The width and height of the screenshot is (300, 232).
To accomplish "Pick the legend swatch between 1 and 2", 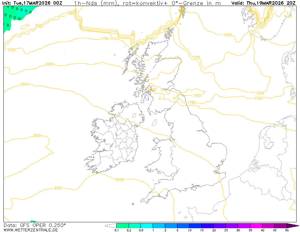I will click(159, 225).
